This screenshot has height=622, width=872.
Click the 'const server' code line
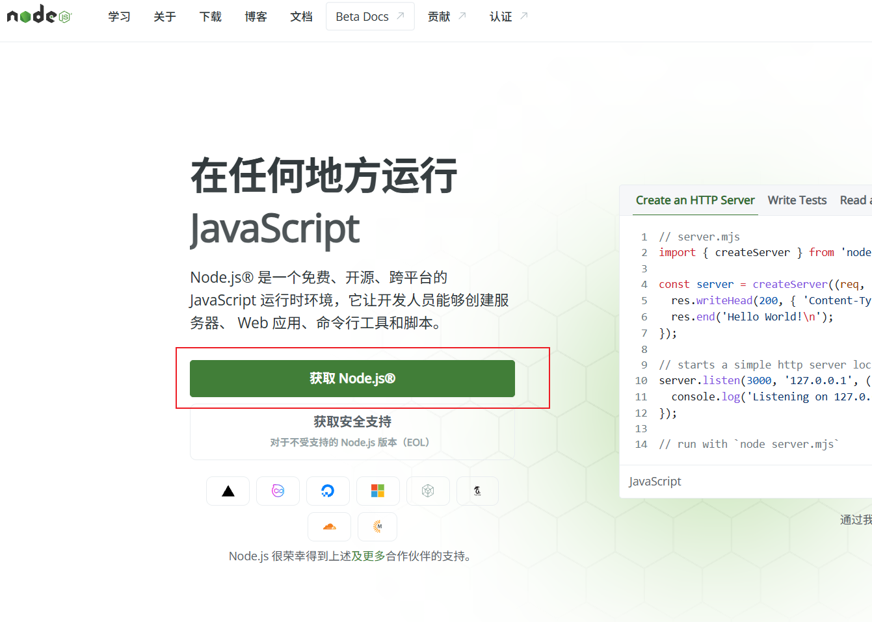point(762,284)
